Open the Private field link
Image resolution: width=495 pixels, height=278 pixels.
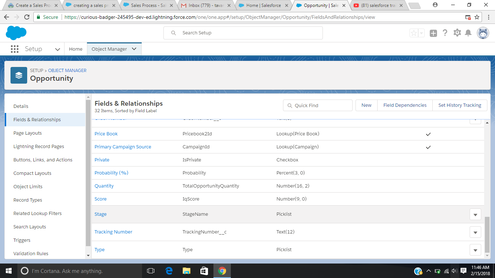(102, 160)
